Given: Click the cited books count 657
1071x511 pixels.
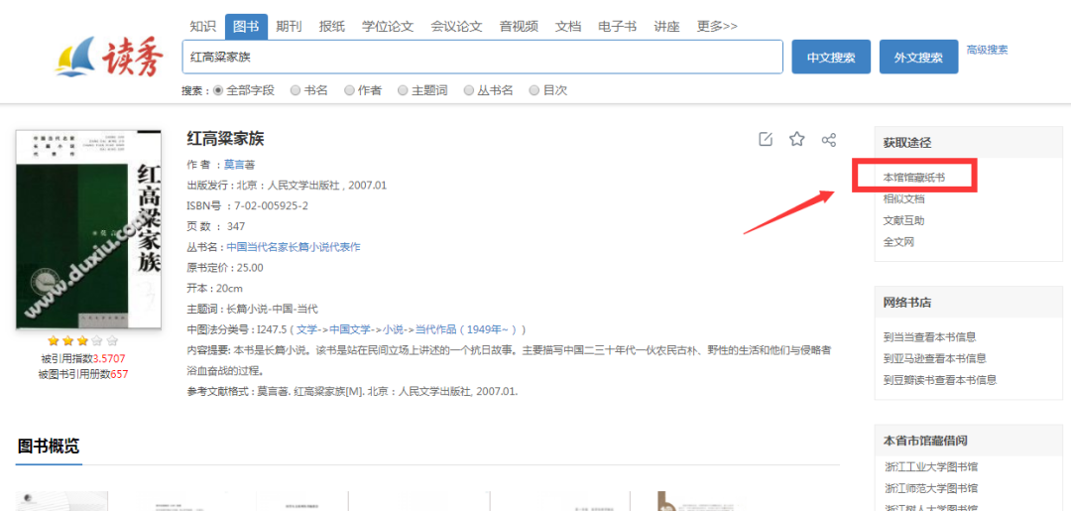Looking at the screenshot, I should [119, 374].
